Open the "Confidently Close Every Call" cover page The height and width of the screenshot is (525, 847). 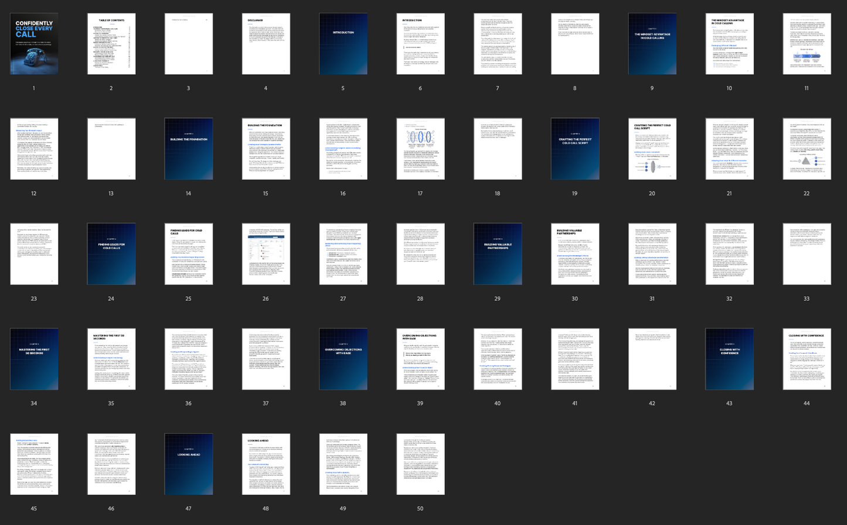click(x=34, y=44)
